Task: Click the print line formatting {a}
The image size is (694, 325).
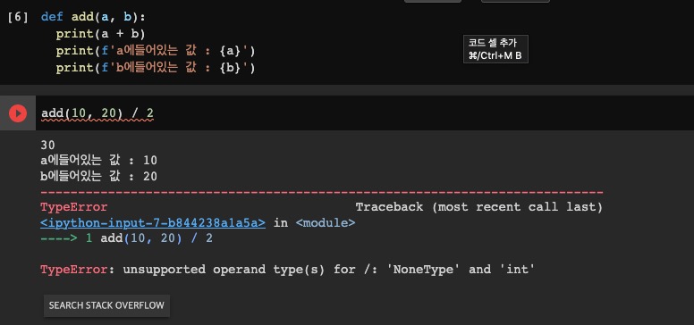Action: 156,51
